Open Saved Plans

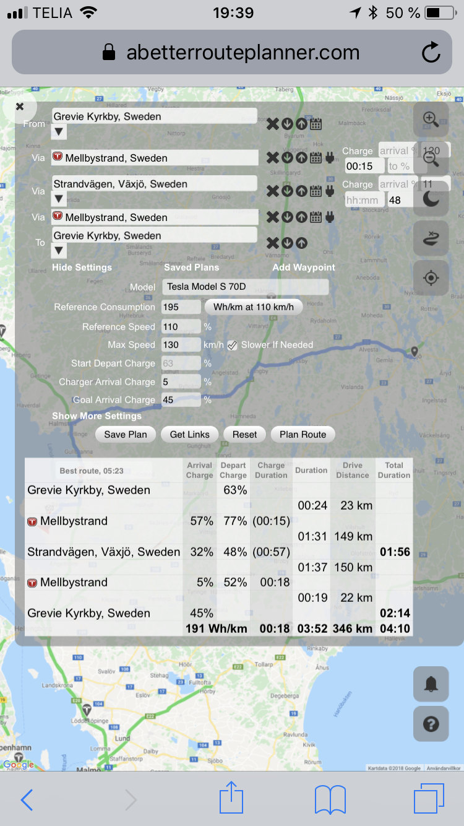(192, 267)
